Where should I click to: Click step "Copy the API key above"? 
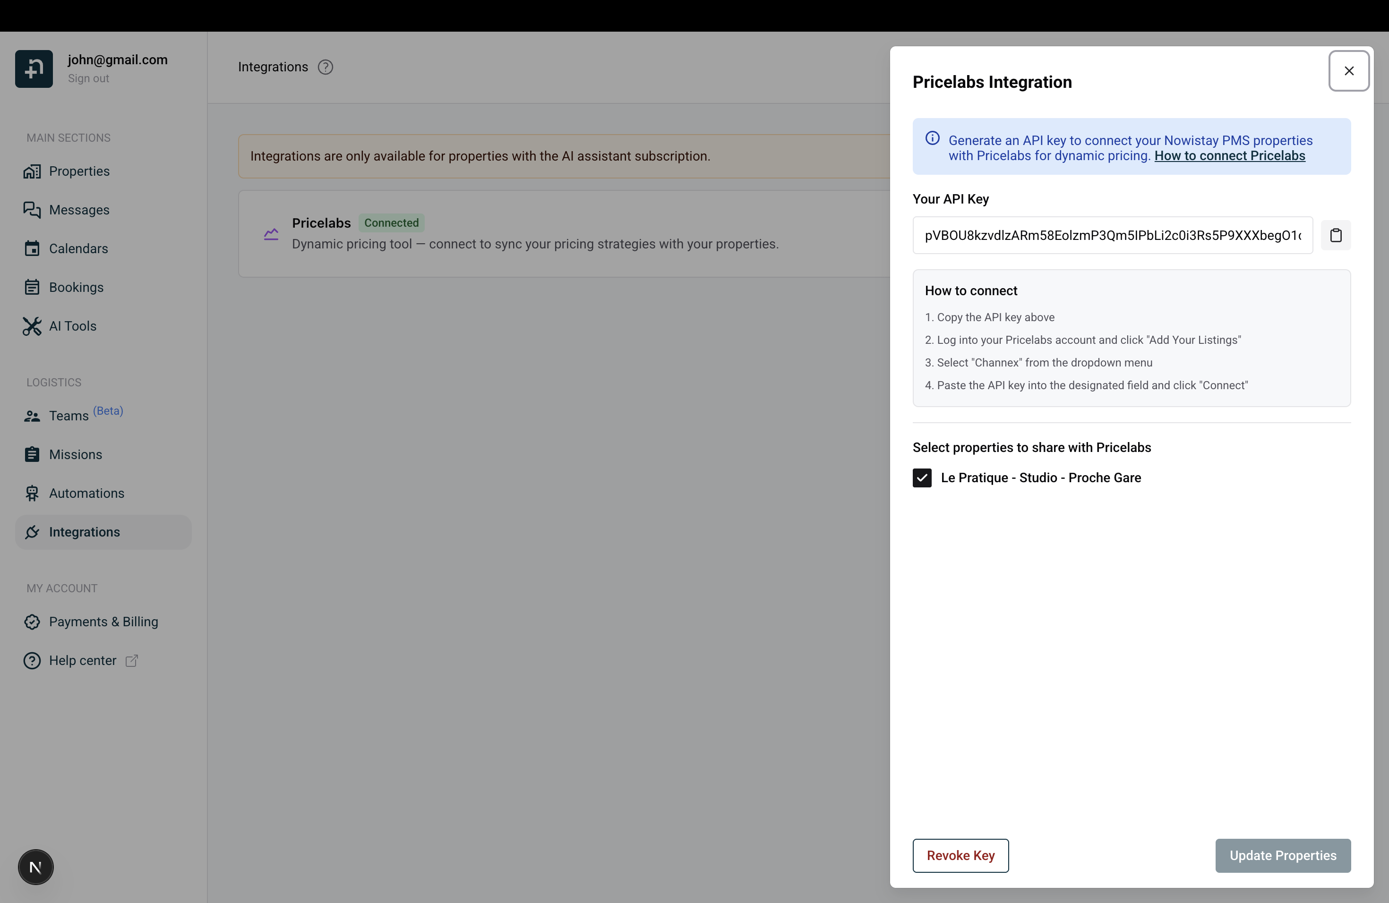click(x=990, y=317)
